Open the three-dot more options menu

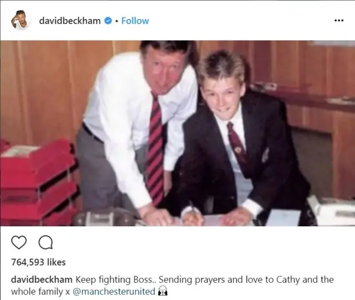(x=339, y=21)
